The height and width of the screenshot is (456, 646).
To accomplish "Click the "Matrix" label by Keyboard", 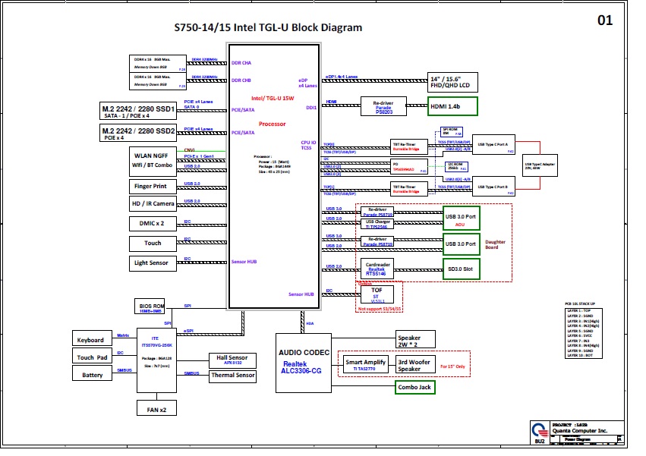I will [123, 335].
